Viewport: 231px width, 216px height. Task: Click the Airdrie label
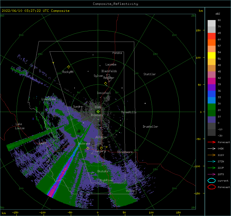click(101, 137)
